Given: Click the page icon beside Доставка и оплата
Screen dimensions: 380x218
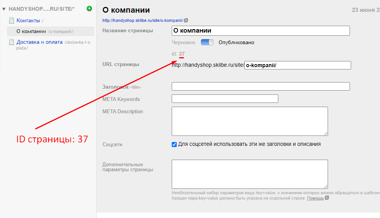Looking at the screenshot, I should click(12, 42).
